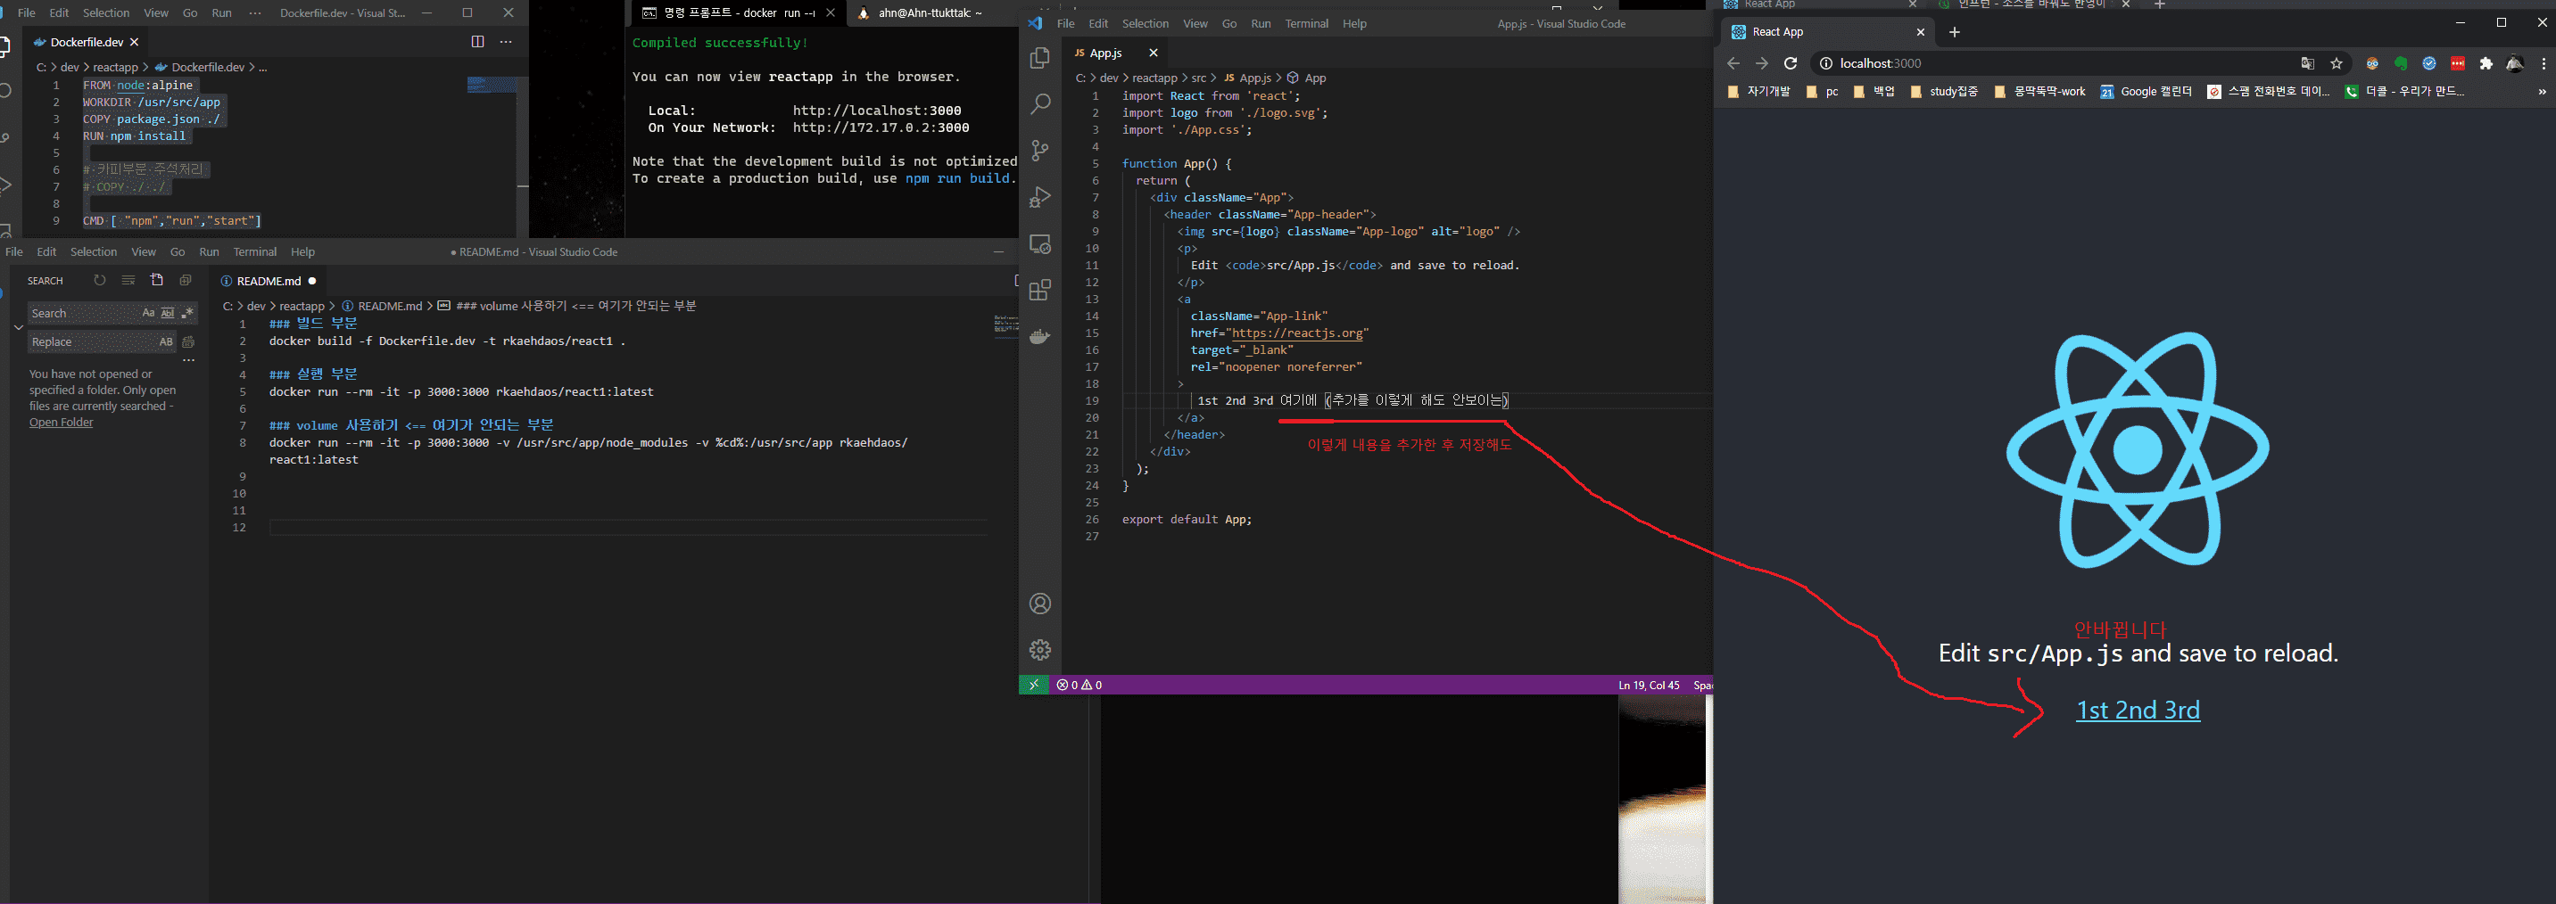Reload the localhost:3000 page in Chrome
The width and height of the screenshot is (2556, 904).
point(1790,63)
